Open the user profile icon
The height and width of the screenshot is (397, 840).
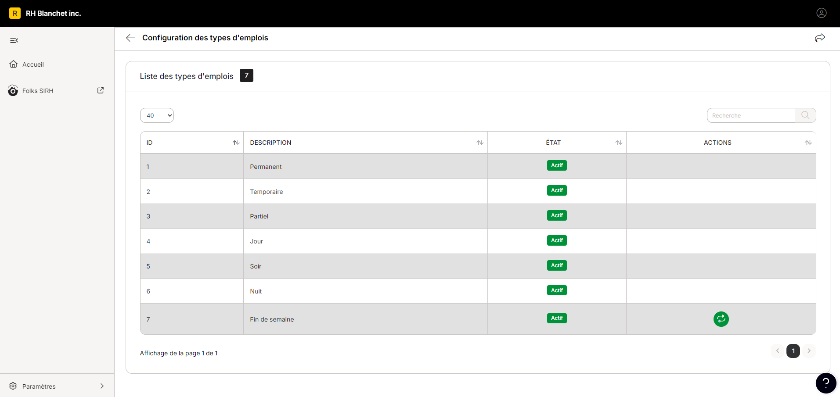[821, 13]
